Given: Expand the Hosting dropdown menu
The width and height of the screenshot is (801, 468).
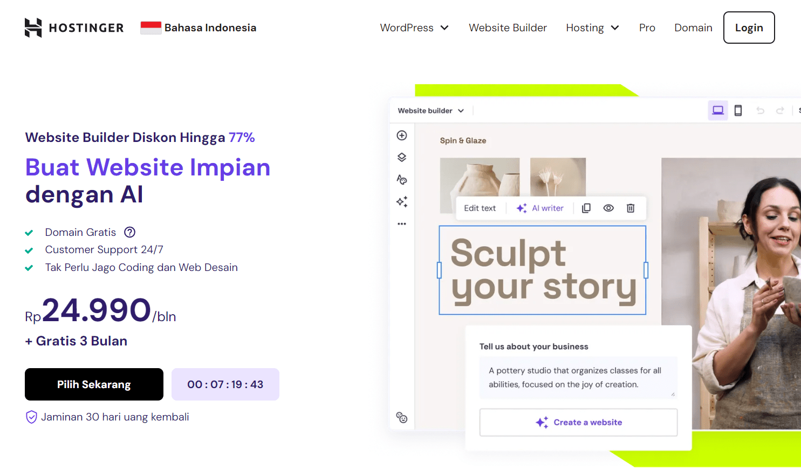Looking at the screenshot, I should [592, 28].
